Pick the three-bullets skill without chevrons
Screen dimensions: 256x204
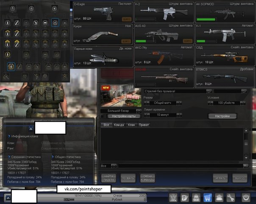tap(45, 23)
